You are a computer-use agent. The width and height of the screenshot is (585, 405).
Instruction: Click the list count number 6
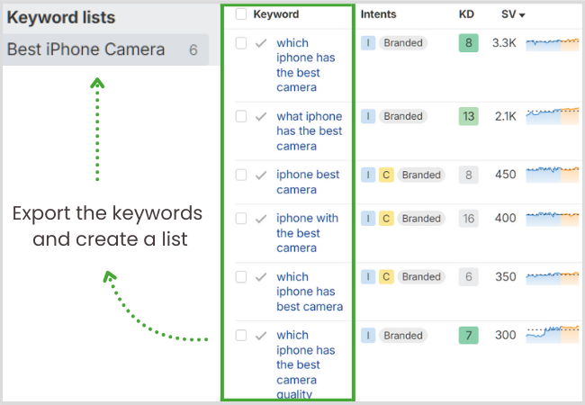click(193, 50)
